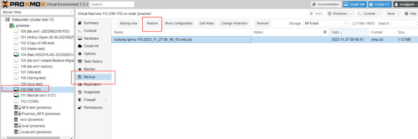Click Show Configuration button
Image resolution: width=418 pixels, height=139 pixels.
(x=179, y=24)
